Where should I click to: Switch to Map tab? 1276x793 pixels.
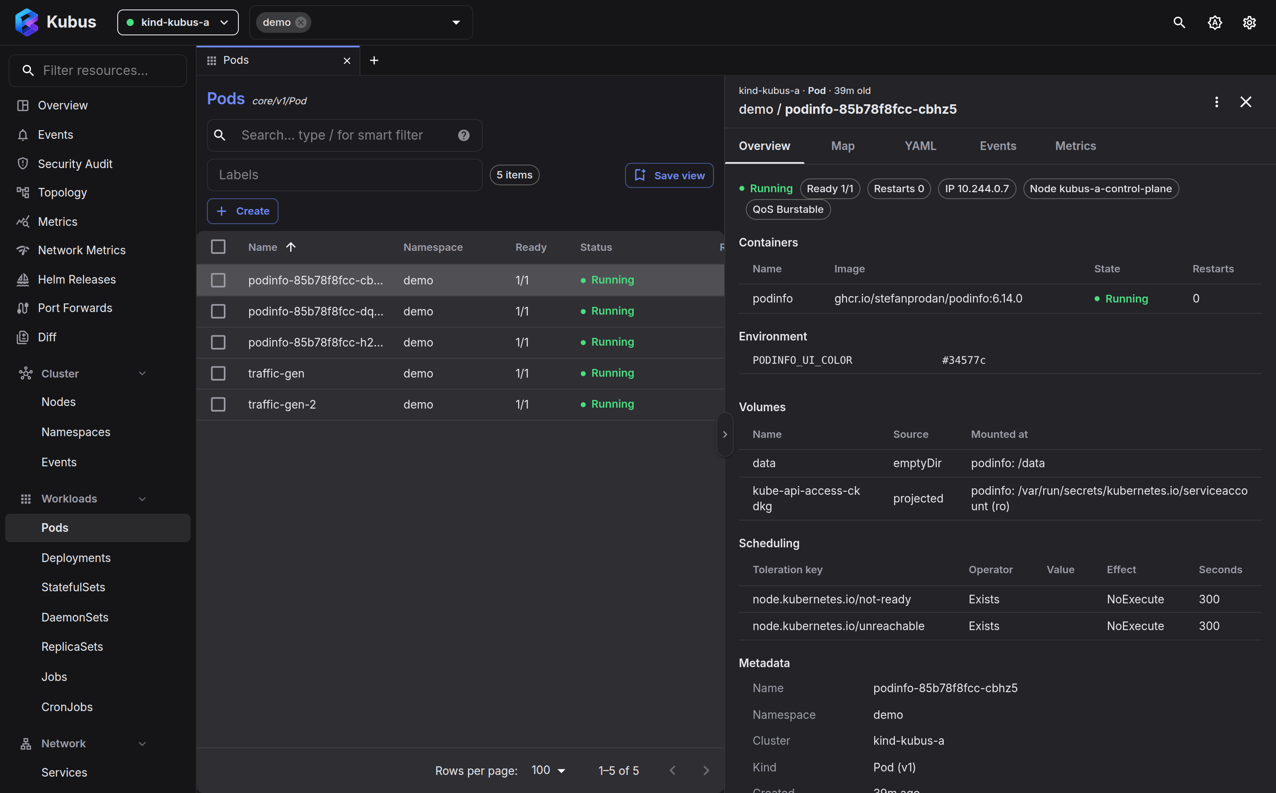(843, 146)
